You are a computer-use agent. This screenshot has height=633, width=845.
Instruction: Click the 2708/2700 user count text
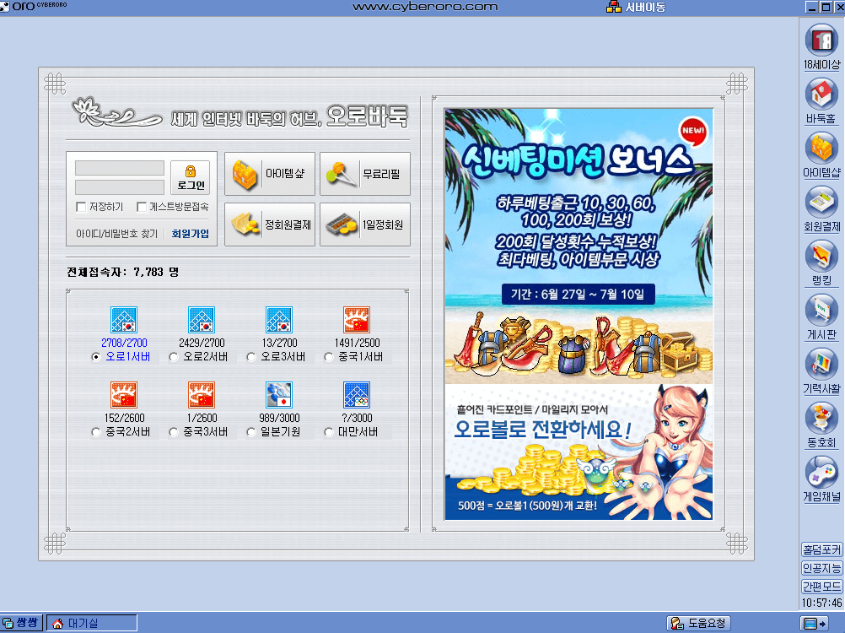[x=124, y=343]
